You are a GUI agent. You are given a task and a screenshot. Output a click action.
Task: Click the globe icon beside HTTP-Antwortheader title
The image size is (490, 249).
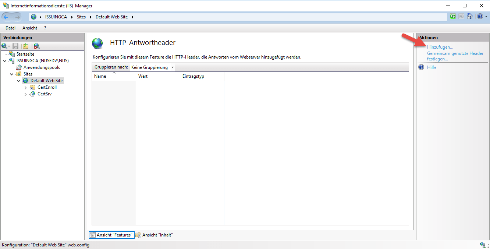pos(97,43)
